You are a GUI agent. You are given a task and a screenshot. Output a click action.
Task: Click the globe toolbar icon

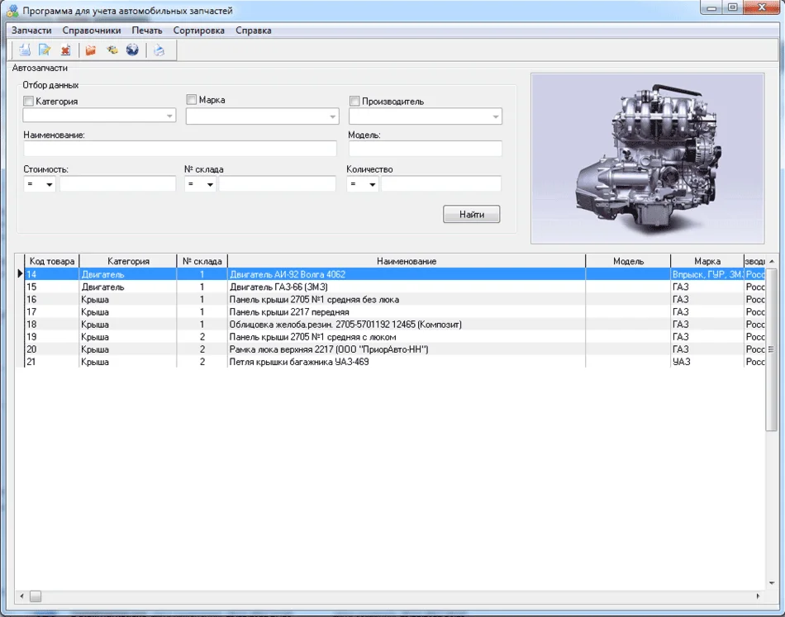point(132,50)
